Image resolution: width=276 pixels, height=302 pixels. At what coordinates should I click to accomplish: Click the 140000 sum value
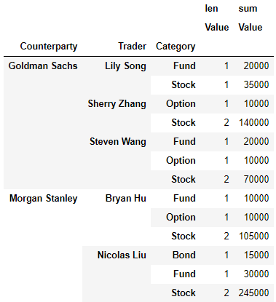click(x=254, y=122)
